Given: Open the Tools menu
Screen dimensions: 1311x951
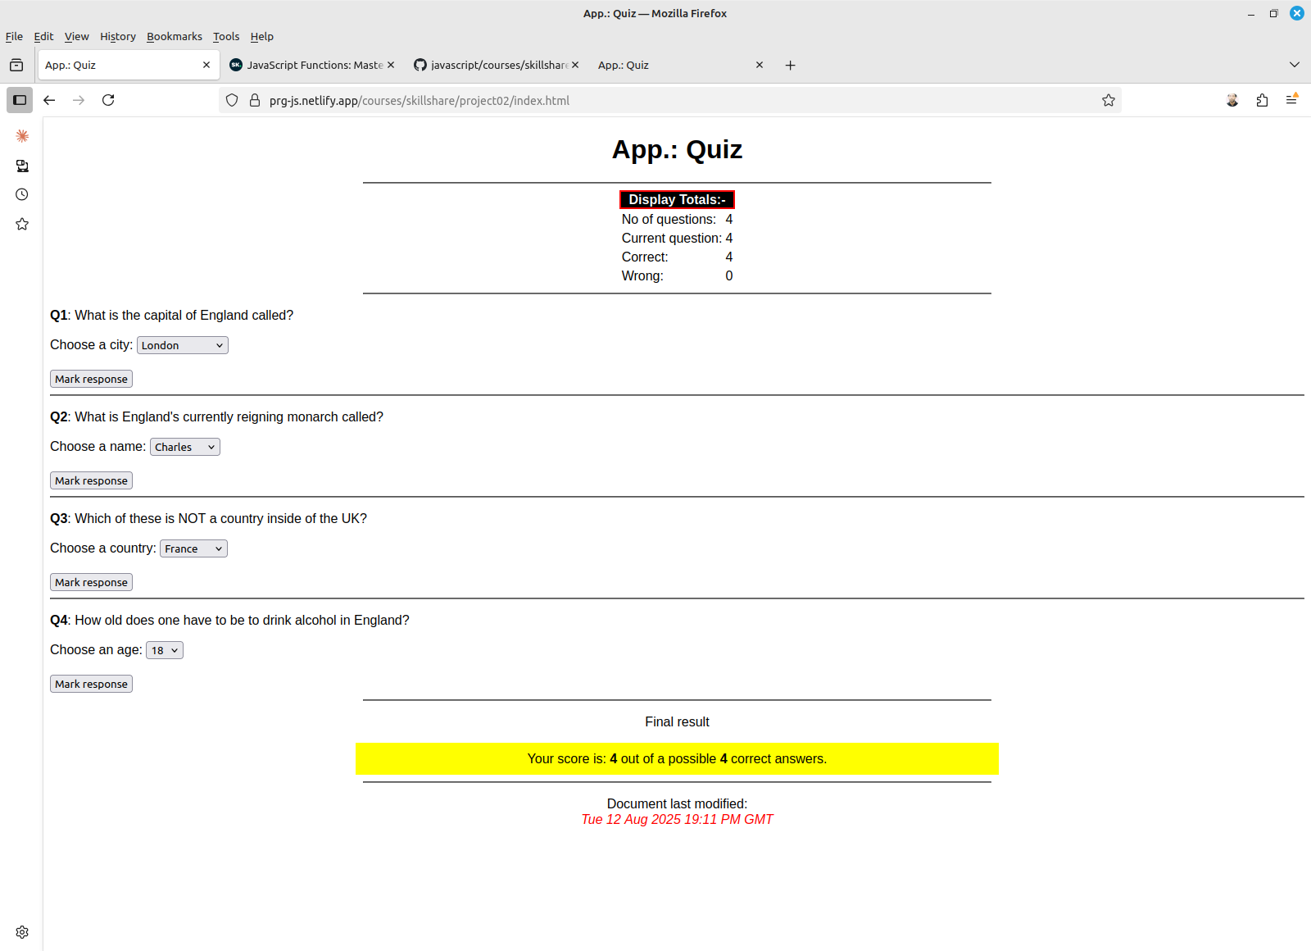Looking at the screenshot, I should [226, 36].
